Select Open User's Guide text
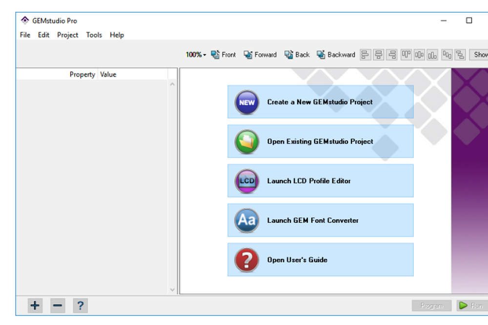488x325 pixels. point(297,260)
